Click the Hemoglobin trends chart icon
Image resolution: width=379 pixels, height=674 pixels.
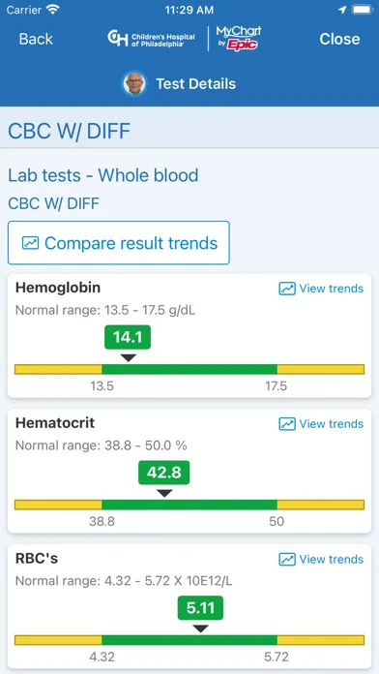tap(287, 289)
